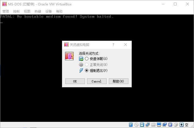The height and width of the screenshot is (128, 194).
Task: Click the question mark help button in dialog title
Action: click(113, 45)
